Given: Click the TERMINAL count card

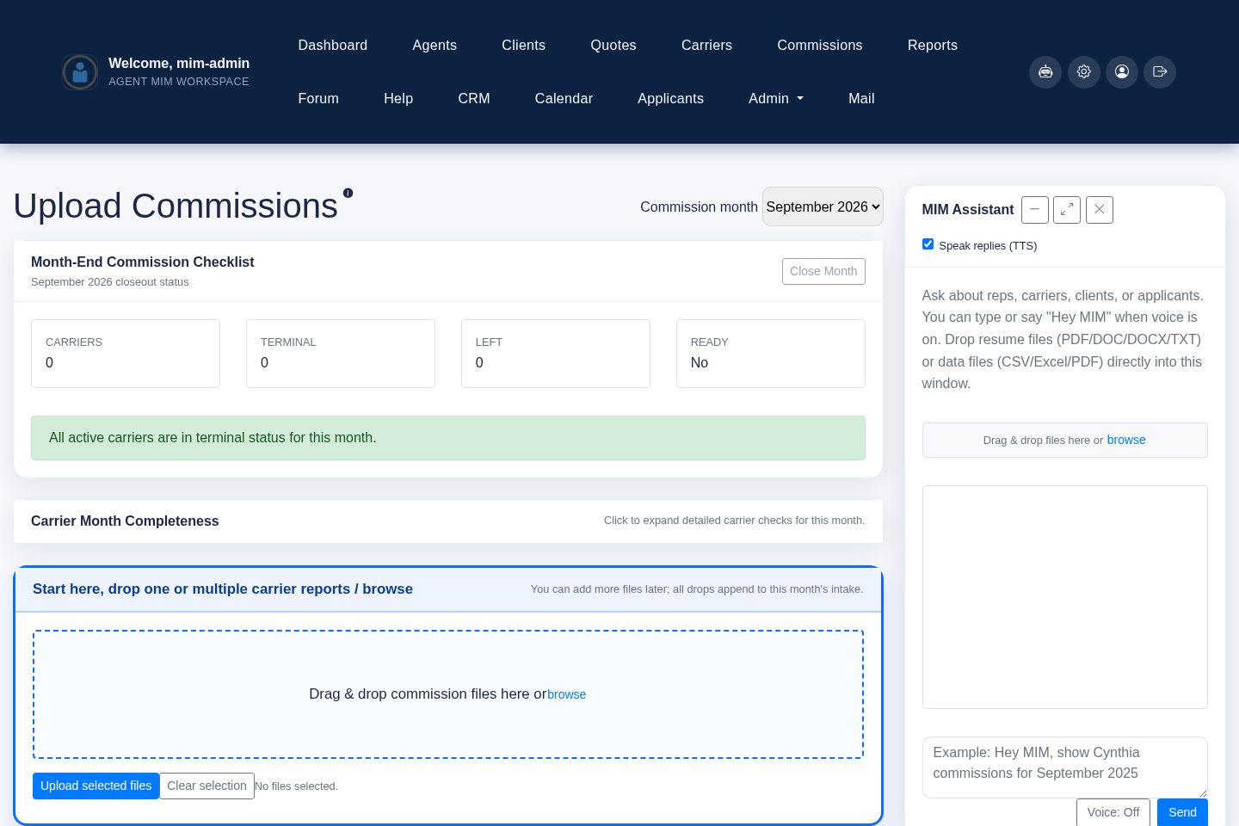Looking at the screenshot, I should [x=341, y=354].
